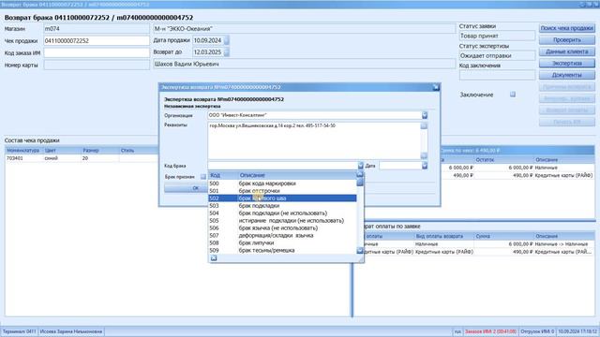Click the Код брака input field
Screen dimensions: 600x337
click(283, 166)
